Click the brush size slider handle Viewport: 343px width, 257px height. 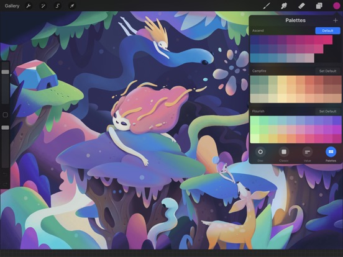tap(5, 72)
